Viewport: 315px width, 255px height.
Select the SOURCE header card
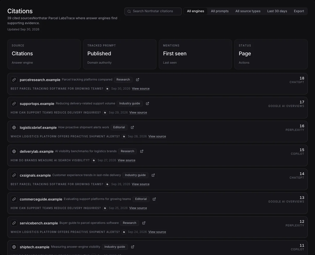tap(44, 54)
